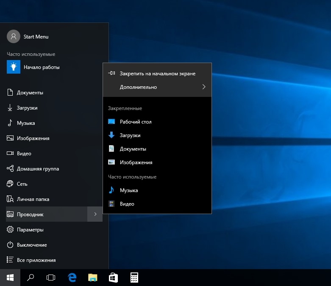This screenshot has width=331, height=286.
Task: Click the Все приложения list icon
Action: pyautogui.click(x=10, y=260)
